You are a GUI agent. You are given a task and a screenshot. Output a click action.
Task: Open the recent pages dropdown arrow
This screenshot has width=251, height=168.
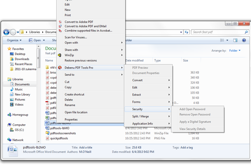tap(18, 32)
